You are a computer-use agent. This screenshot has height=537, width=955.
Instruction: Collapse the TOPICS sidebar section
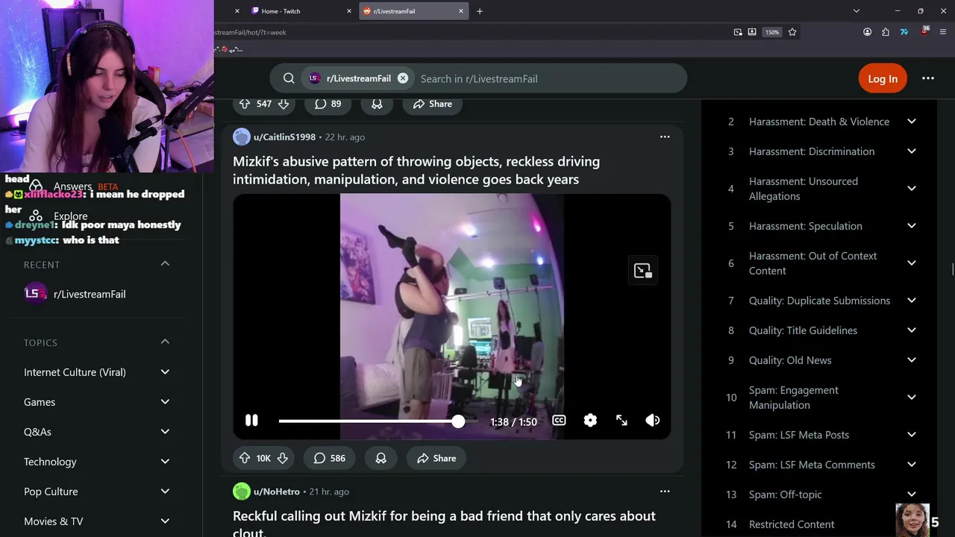pyautogui.click(x=165, y=342)
